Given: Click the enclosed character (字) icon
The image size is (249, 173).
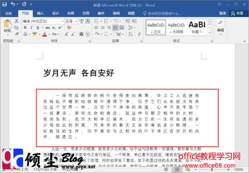Looking at the screenshot, I should pyautogui.click(x=88, y=34).
